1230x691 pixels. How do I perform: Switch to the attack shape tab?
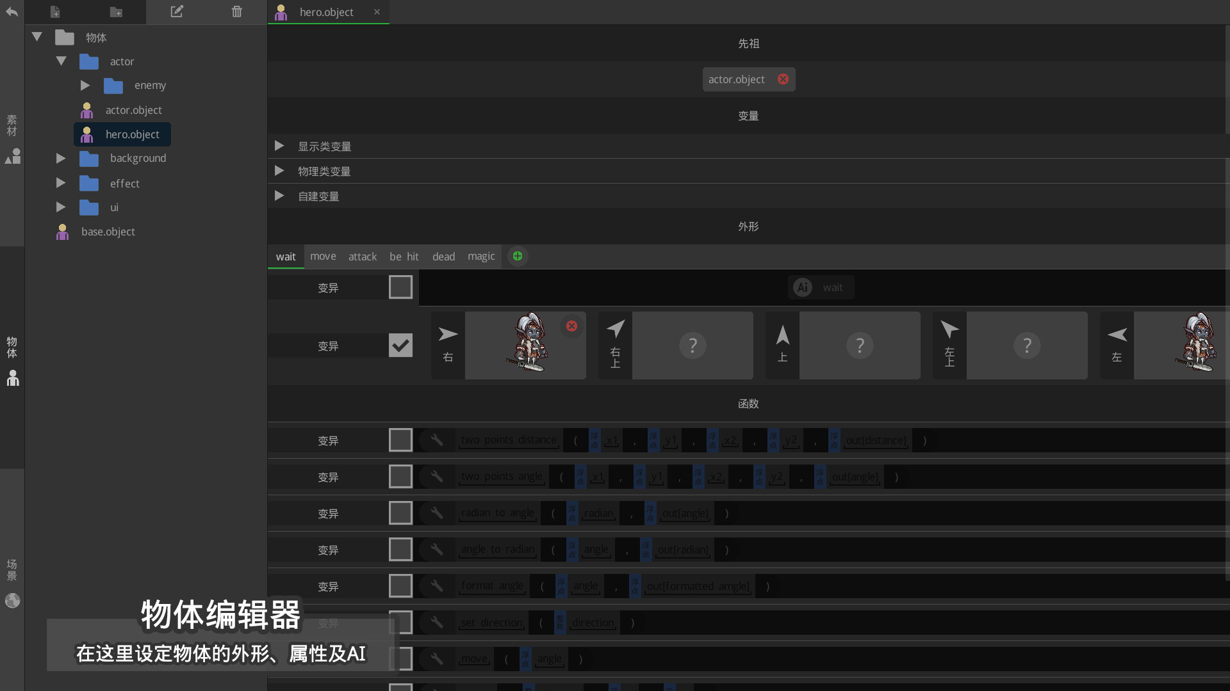click(362, 257)
